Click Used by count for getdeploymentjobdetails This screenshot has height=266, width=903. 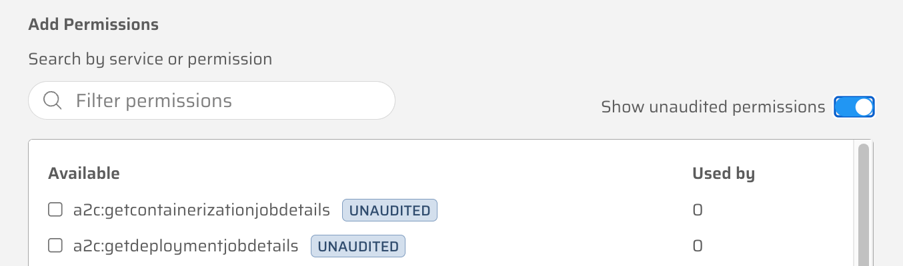[x=698, y=247]
